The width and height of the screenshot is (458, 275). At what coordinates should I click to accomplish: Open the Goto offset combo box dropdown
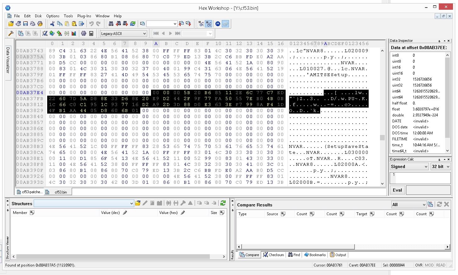tap(175, 24)
